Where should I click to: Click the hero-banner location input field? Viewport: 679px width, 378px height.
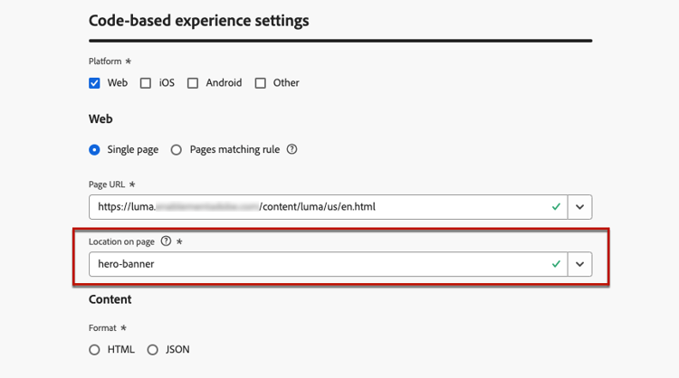pyautogui.click(x=317, y=264)
